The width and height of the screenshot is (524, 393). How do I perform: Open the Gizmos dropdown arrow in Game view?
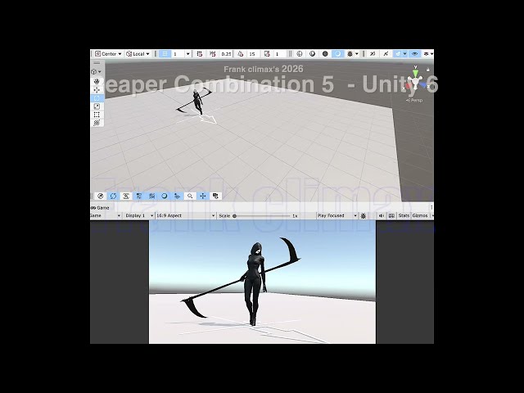coord(431,216)
